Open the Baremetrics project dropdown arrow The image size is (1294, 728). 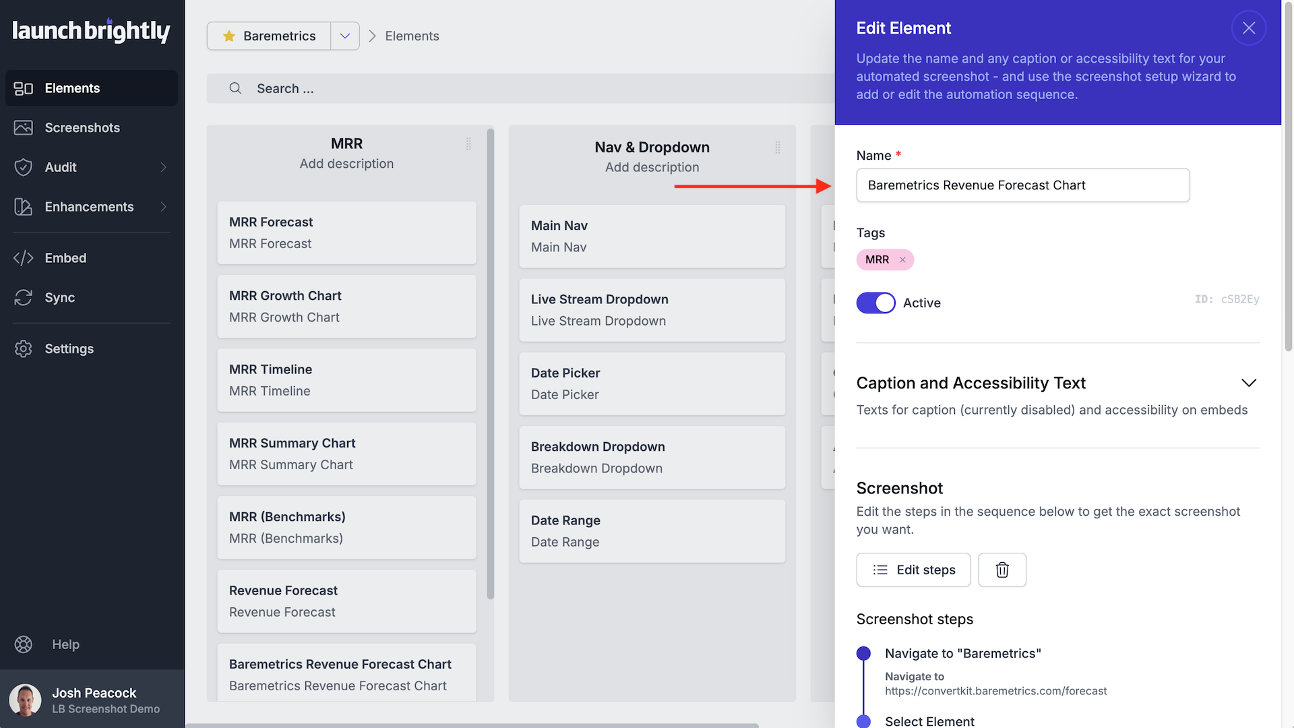pos(345,36)
